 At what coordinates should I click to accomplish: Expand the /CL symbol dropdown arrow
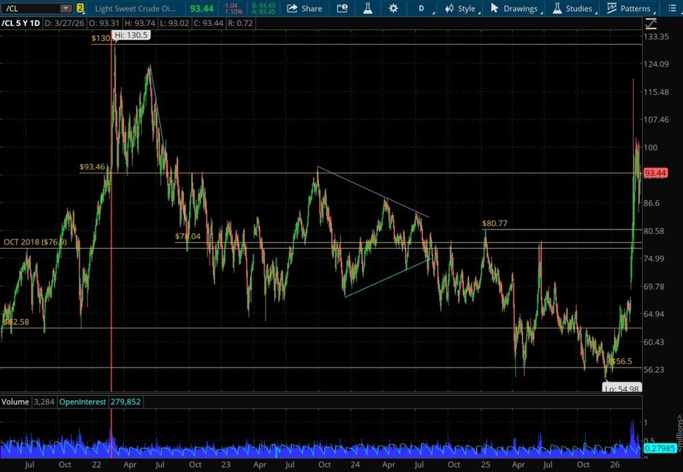coord(65,9)
